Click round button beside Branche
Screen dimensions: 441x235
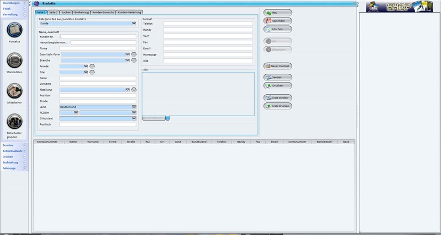[134, 61]
